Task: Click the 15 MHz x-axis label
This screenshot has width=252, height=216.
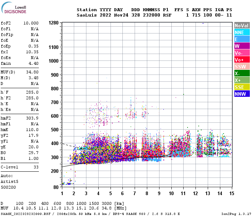Action: 231,193
